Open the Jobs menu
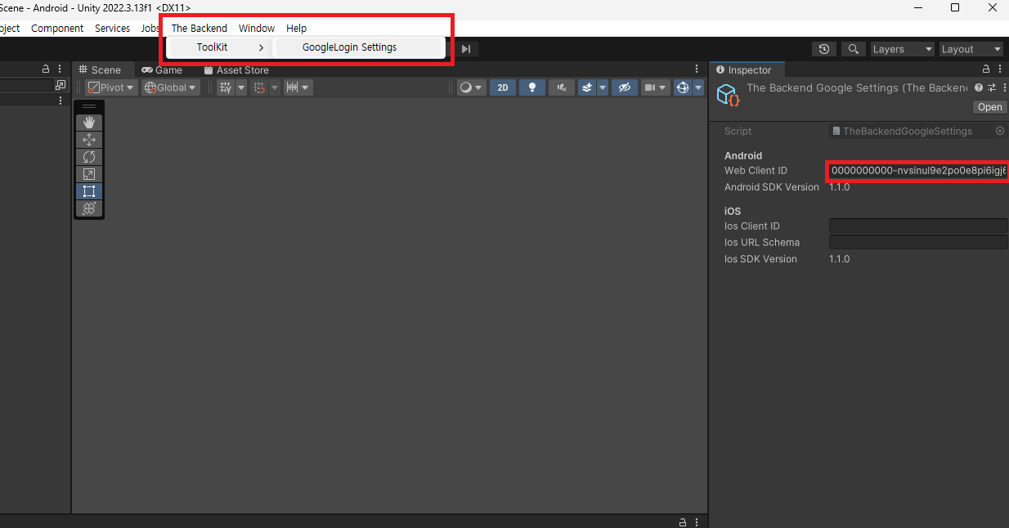Screen dimensions: 1009x528 [x=150, y=28]
